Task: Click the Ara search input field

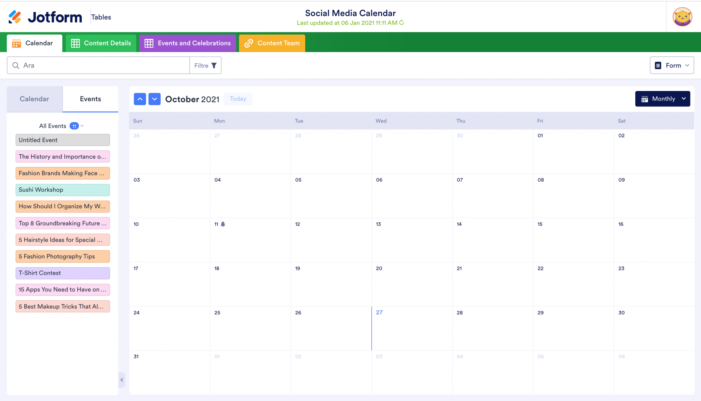Action: (103, 65)
